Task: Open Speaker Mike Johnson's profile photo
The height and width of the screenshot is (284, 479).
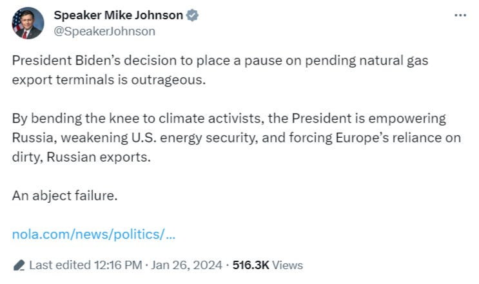Action: 28,23
